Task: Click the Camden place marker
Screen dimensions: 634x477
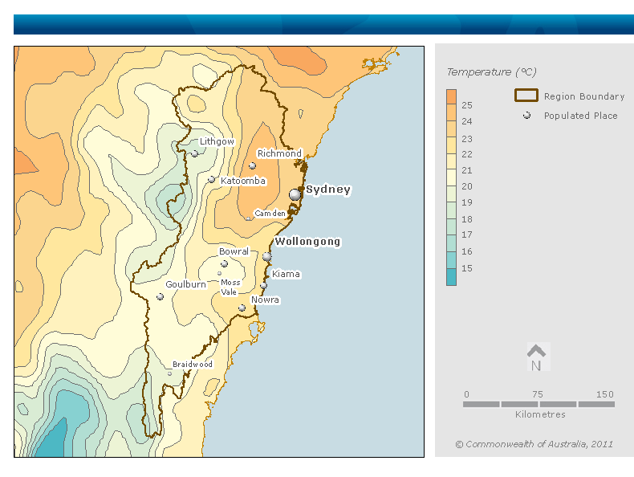Action: click(x=248, y=218)
